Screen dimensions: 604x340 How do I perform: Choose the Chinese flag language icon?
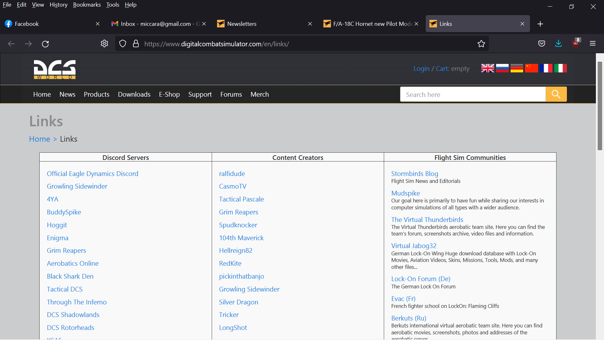(531, 68)
